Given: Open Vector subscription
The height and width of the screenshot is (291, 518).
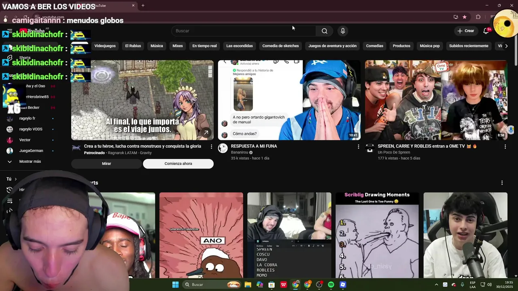Looking at the screenshot, I should (25, 140).
